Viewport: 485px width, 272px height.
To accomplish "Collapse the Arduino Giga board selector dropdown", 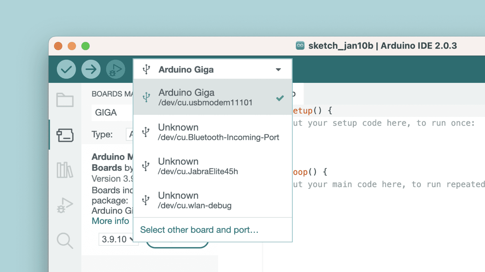I will coord(278,70).
